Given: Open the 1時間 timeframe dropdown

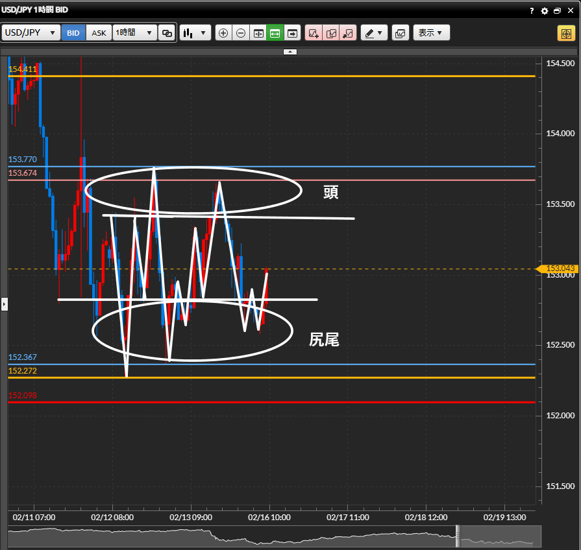Looking at the screenshot, I should point(134,33).
